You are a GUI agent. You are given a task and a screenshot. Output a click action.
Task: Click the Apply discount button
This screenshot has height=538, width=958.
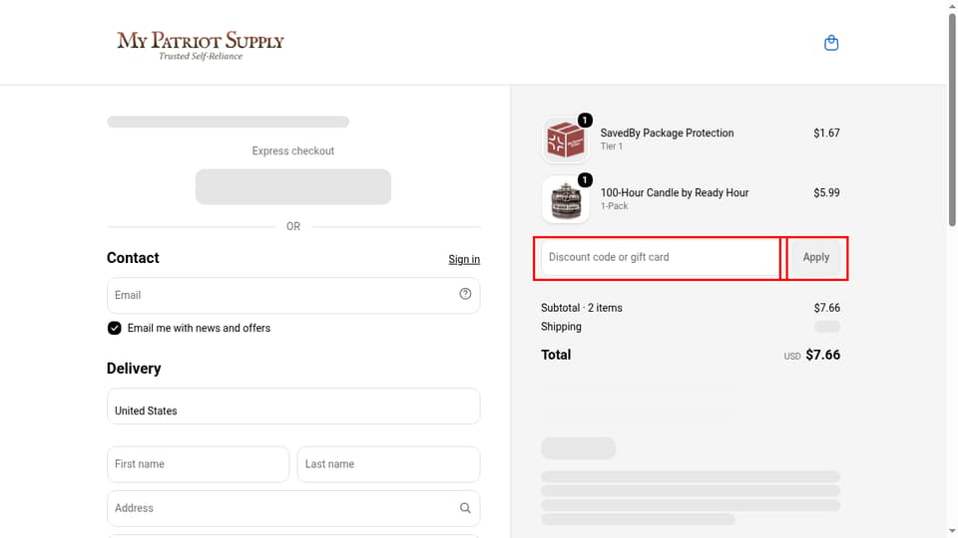tap(815, 257)
